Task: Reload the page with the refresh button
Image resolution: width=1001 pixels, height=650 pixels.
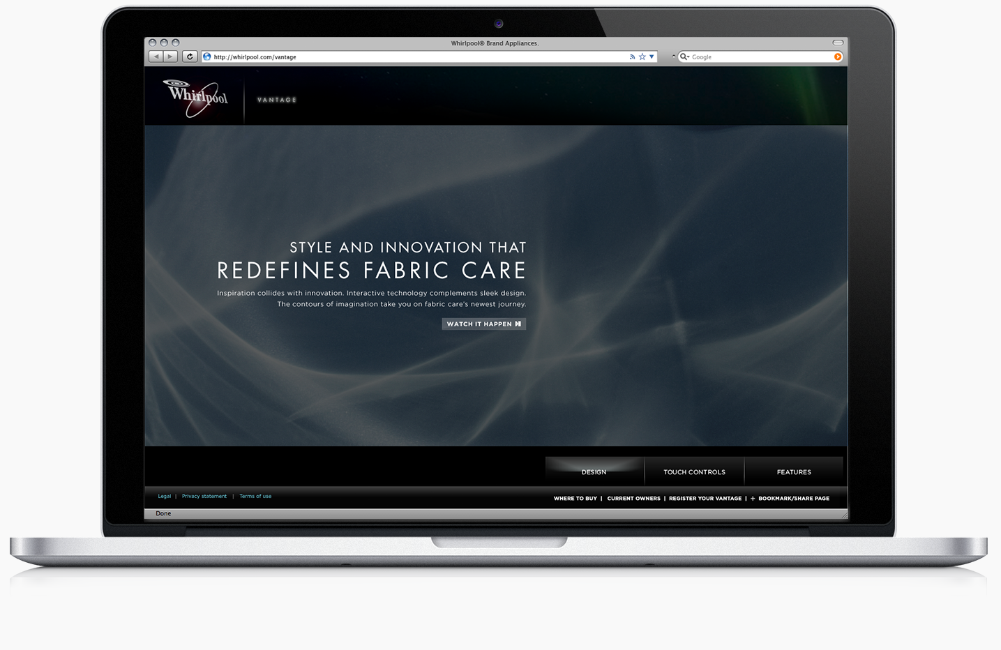Action: pos(190,56)
